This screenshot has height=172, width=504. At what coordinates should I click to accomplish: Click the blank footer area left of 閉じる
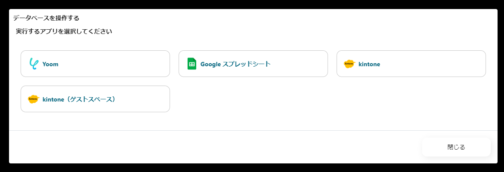coord(215,147)
